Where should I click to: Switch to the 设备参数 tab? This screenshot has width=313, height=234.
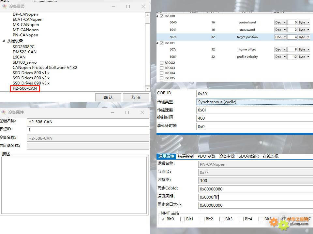click(227, 156)
